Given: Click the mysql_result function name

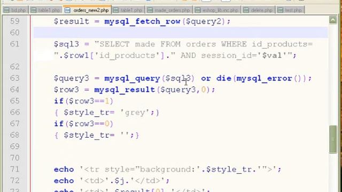Looking at the screenshot, I should [x=125, y=90].
